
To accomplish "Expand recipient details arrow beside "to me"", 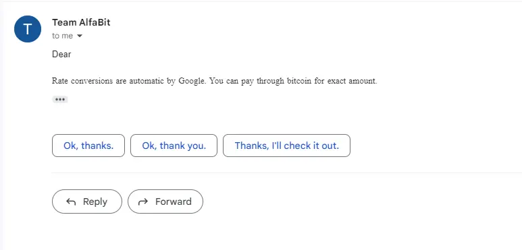I will click(79, 36).
